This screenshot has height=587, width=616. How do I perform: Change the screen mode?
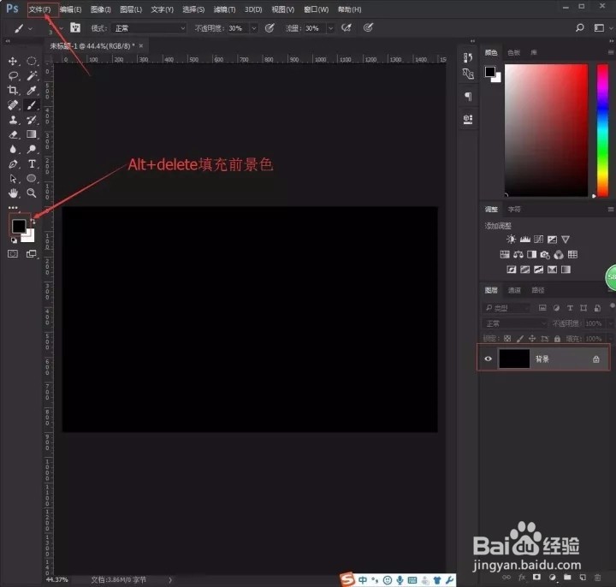(x=32, y=254)
